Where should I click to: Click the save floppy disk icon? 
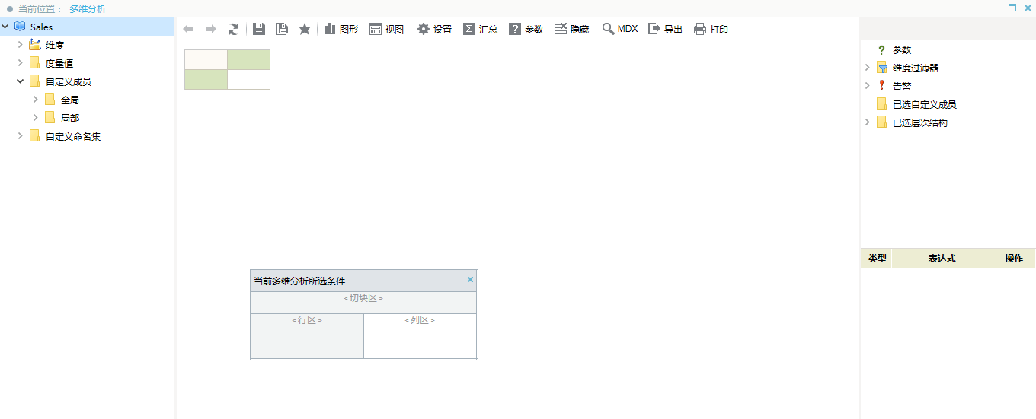259,29
